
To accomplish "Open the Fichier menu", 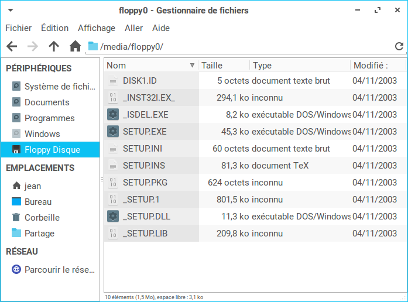I will pos(18,28).
